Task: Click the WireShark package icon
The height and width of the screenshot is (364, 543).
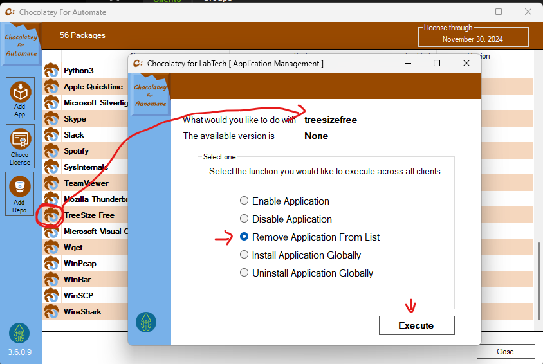Action: pos(51,312)
